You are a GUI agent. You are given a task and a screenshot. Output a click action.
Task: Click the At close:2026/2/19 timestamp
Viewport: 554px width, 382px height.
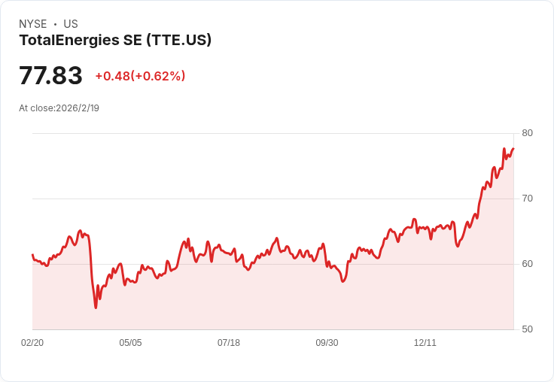click(x=59, y=108)
